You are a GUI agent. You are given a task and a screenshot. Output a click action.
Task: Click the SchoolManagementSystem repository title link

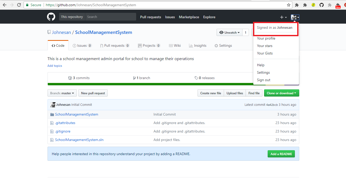coord(104,32)
